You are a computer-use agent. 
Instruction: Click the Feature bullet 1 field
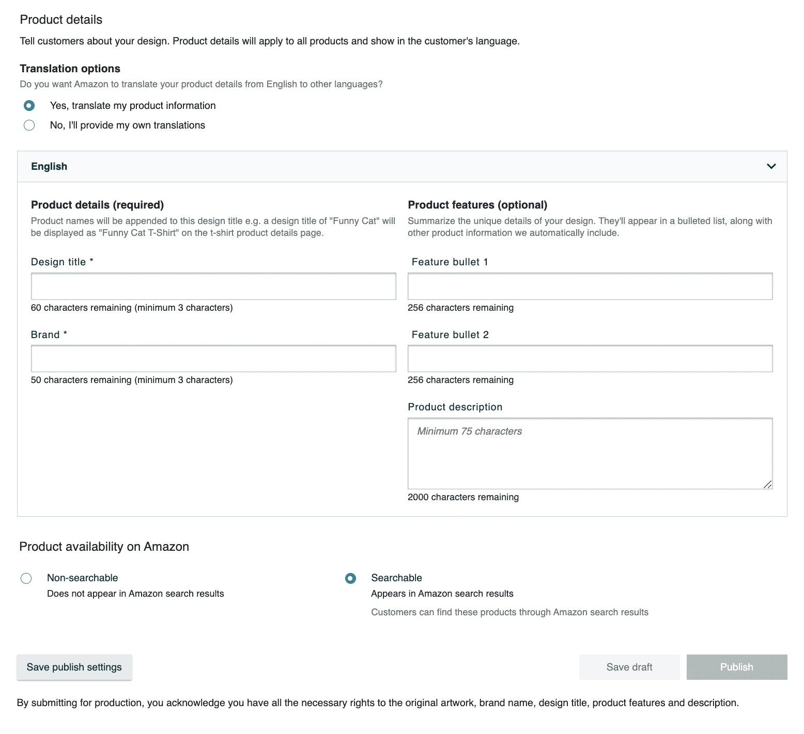pyautogui.click(x=590, y=286)
